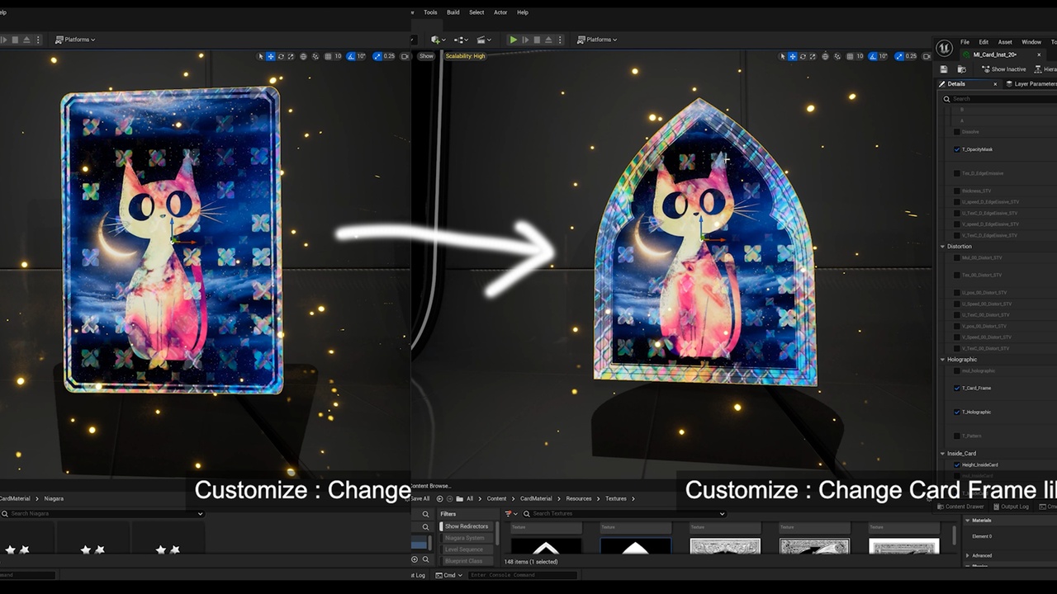
Task: Click the Eject button in play toolbar
Action: coord(548,40)
